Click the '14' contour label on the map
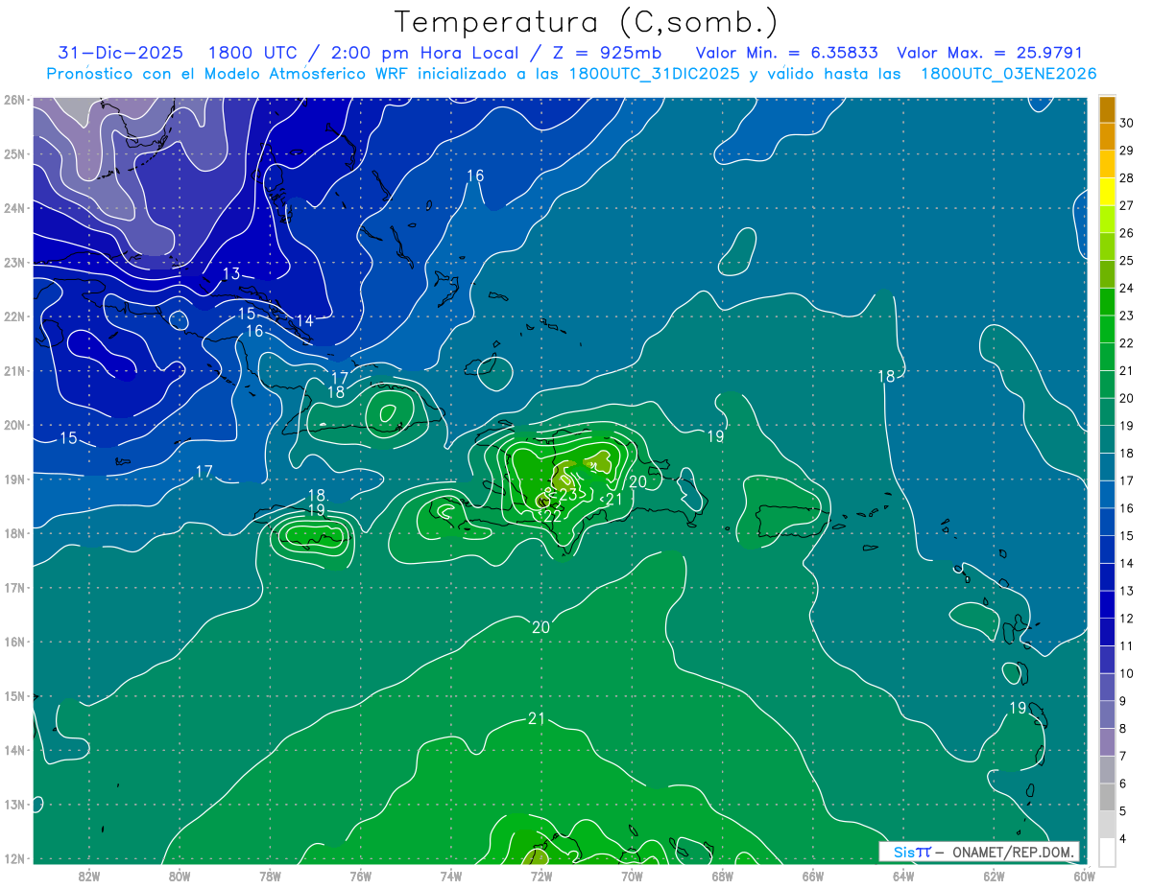This screenshot has width=1152, height=889. 304,320
